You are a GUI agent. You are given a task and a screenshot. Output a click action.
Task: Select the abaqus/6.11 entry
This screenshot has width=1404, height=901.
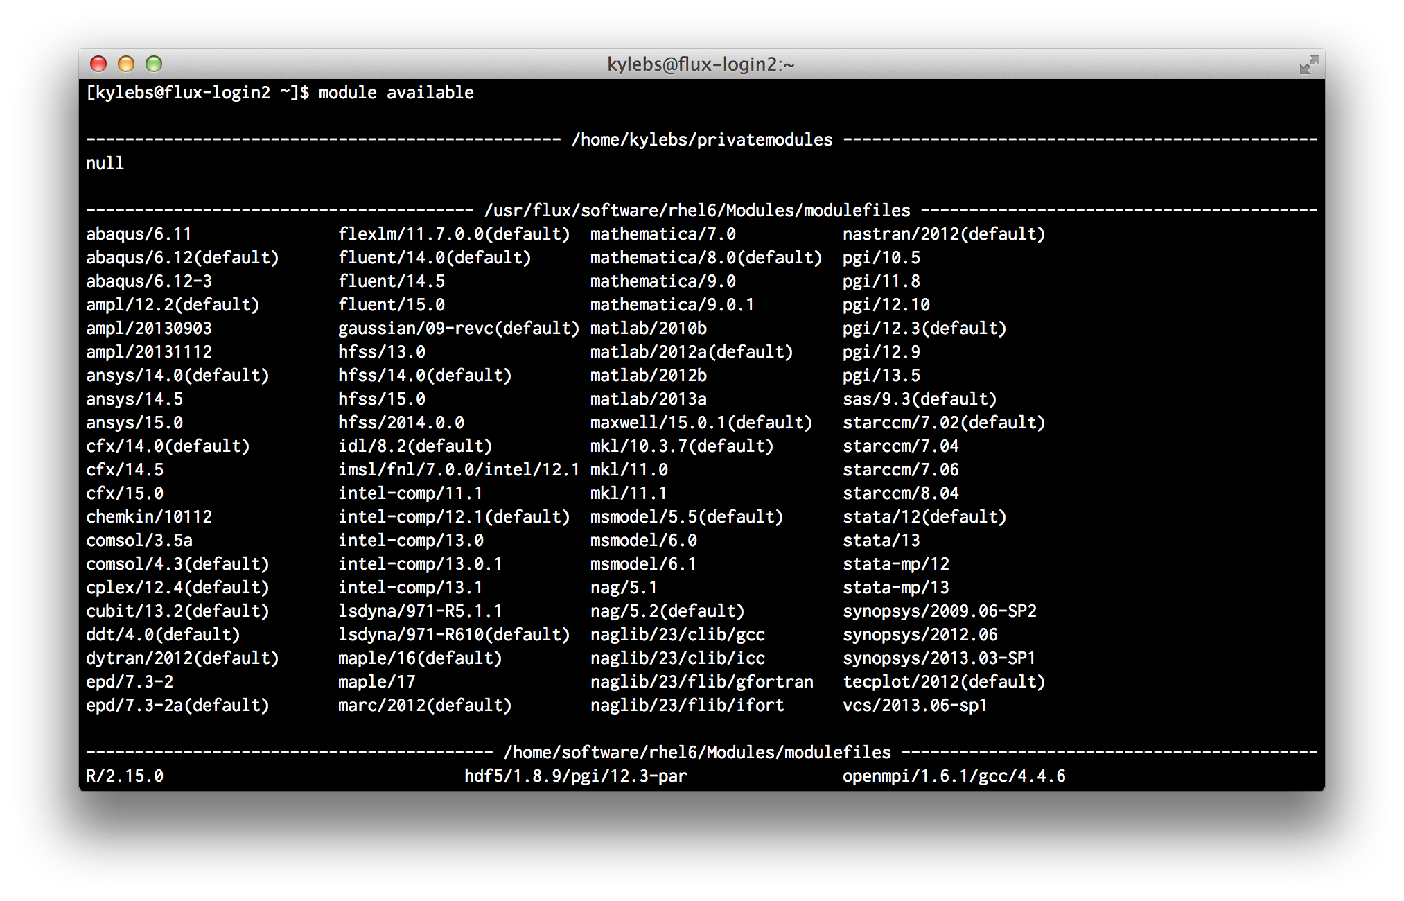click(139, 234)
